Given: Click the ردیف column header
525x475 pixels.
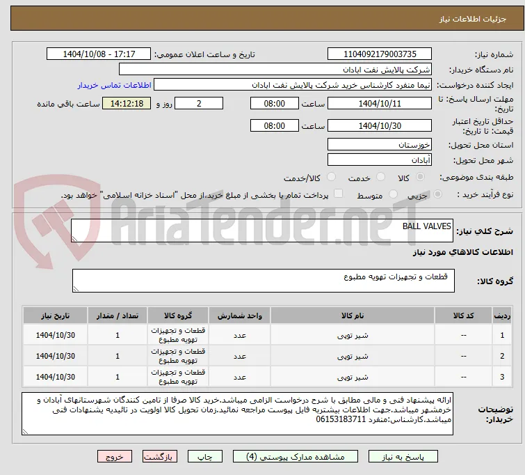Looking at the screenshot, I should tap(502, 316).
